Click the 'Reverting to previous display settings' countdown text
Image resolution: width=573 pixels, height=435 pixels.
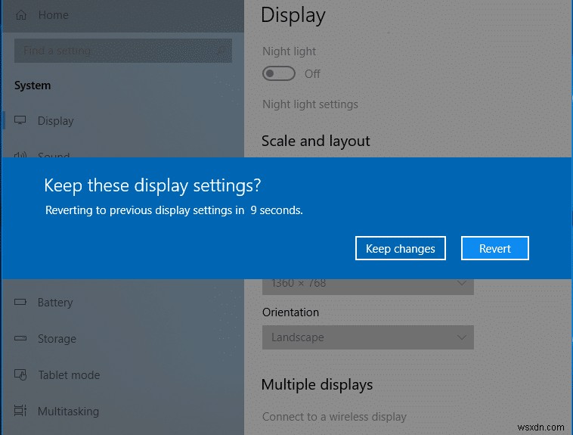[174, 210]
